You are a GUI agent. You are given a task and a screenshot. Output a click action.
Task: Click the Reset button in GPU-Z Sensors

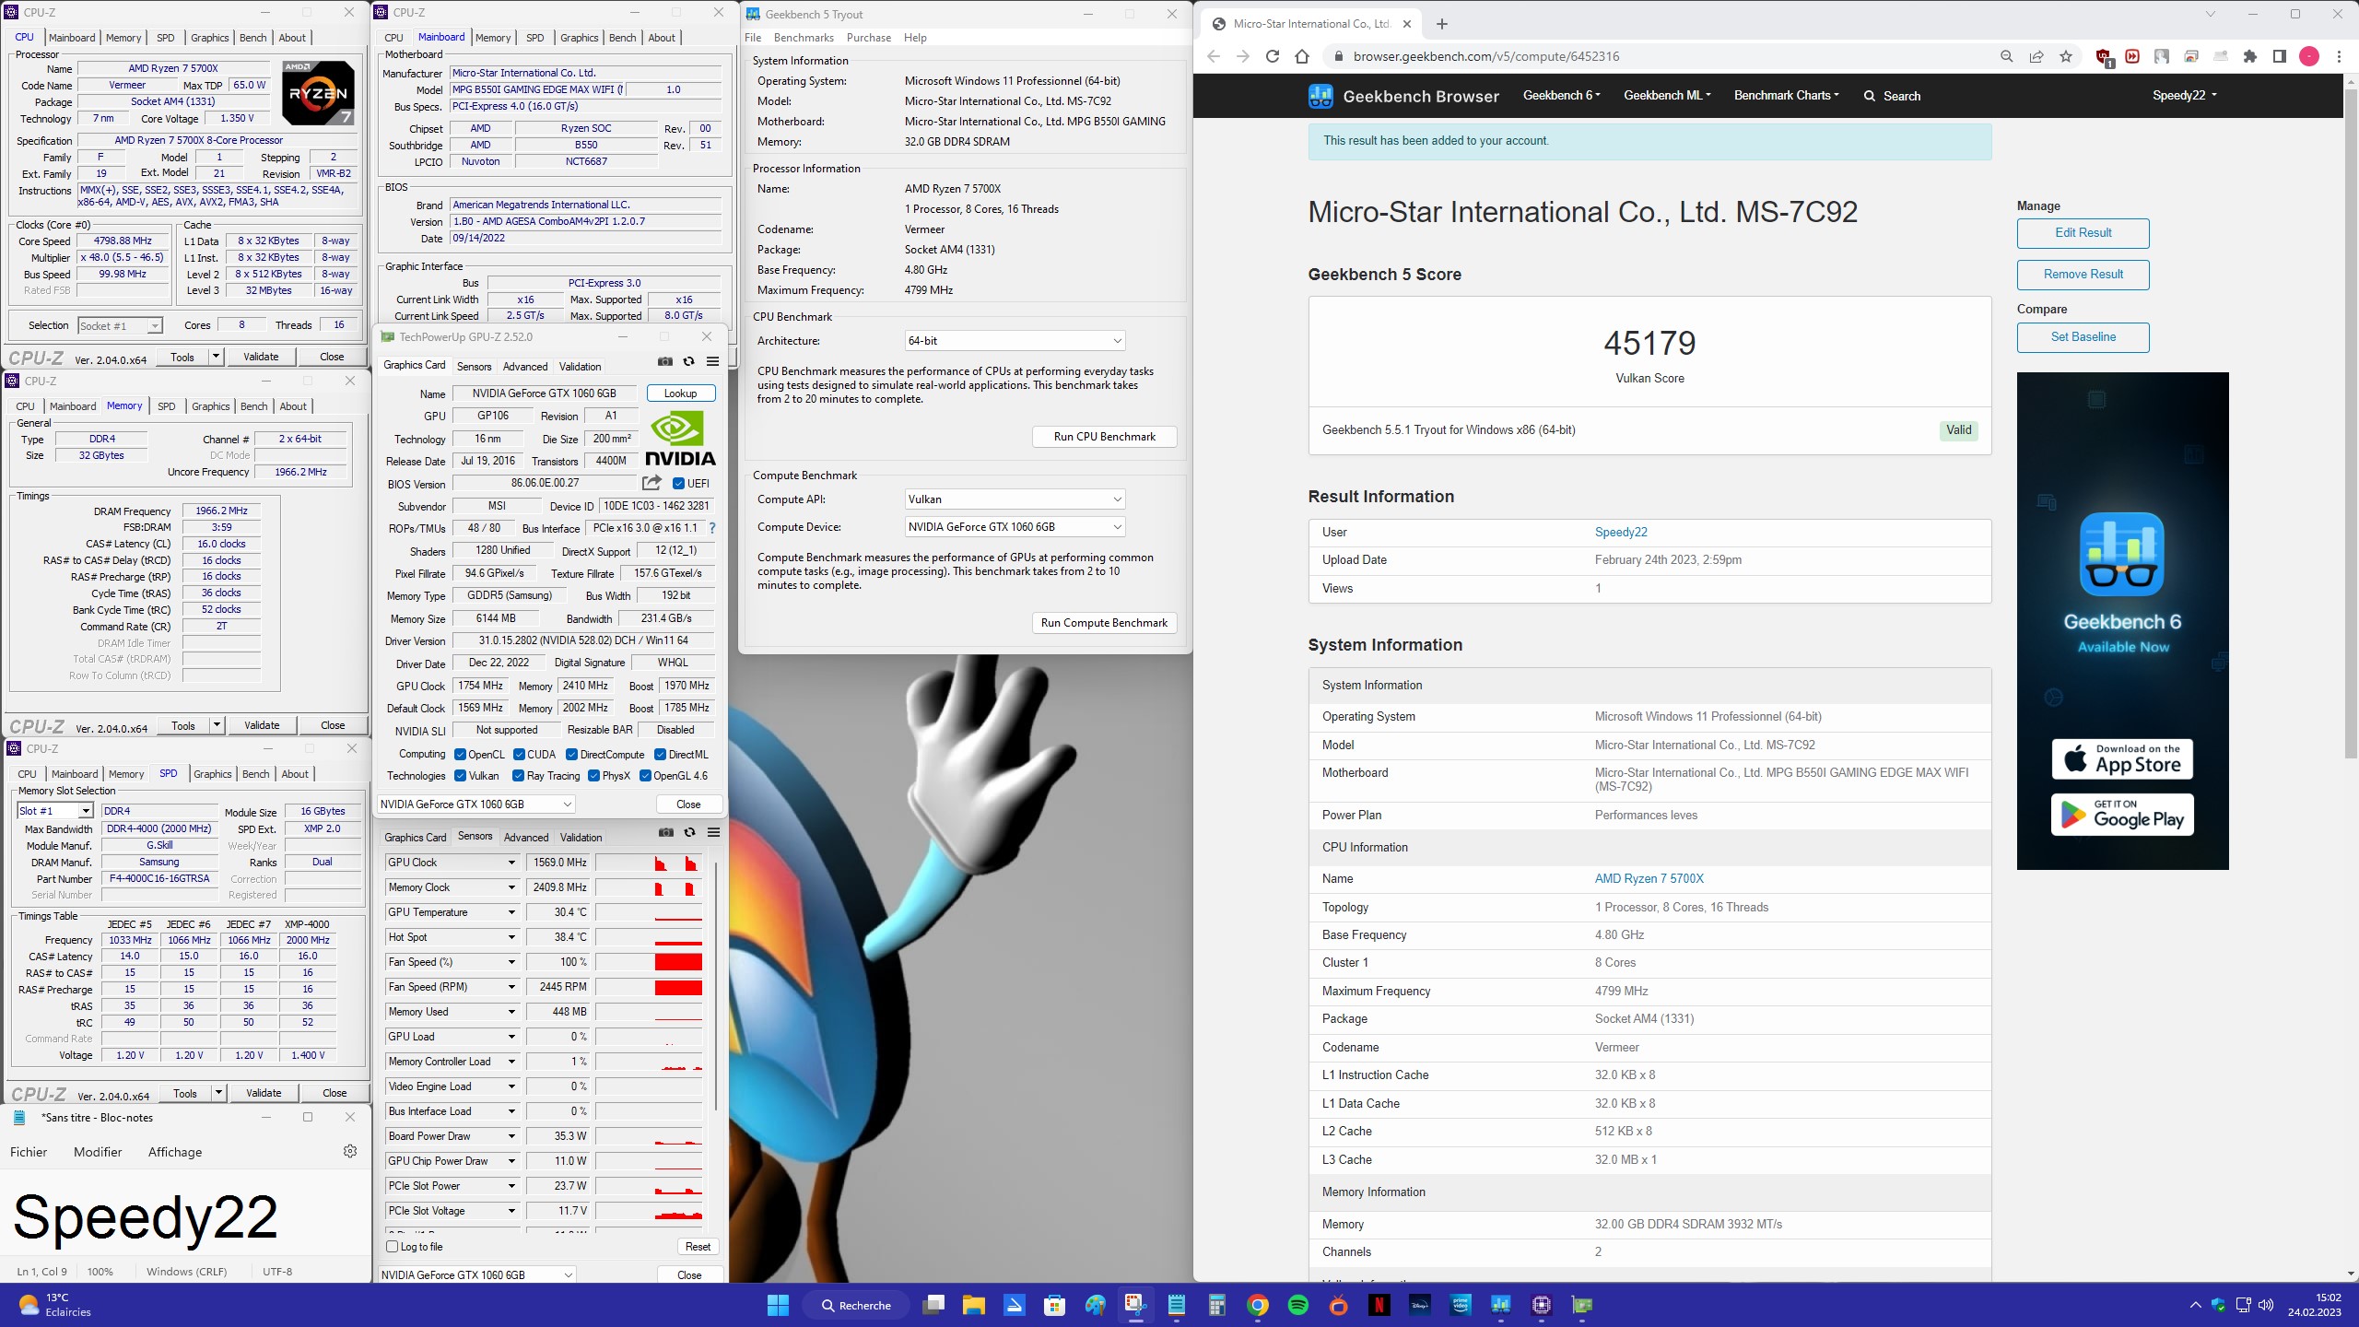tap(698, 1246)
